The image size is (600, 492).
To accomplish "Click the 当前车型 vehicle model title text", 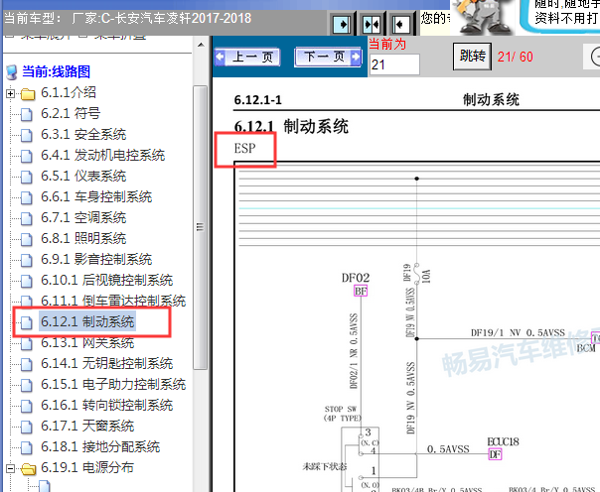I will tap(128, 18).
